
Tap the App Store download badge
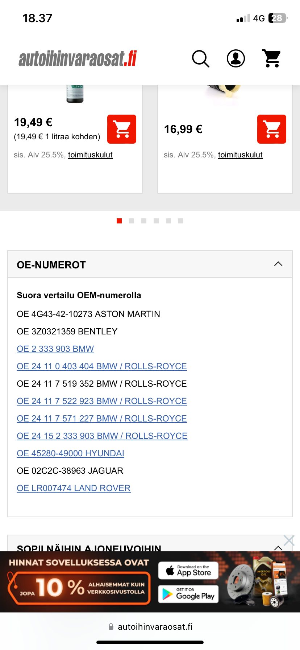(x=188, y=571)
